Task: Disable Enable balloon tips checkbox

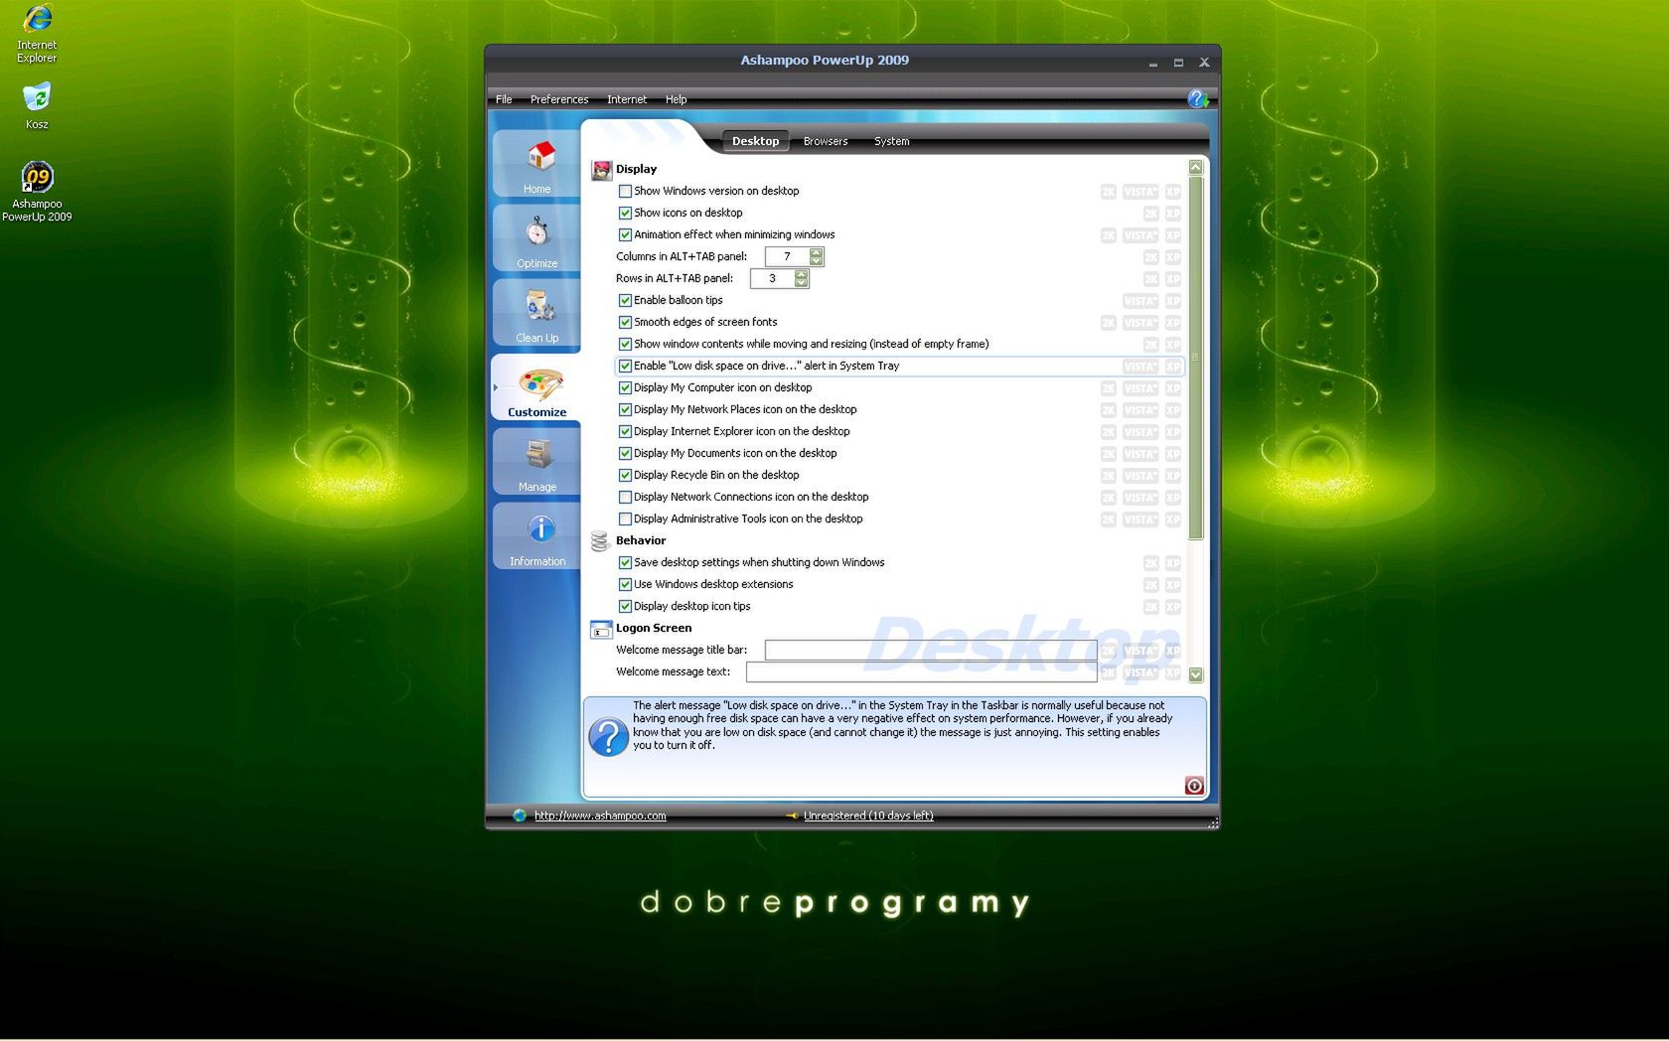Action: click(625, 300)
